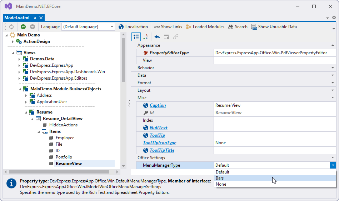Choose Bars in MenuManagerType dropdown list
This screenshot has width=339, height=201.
click(x=275, y=178)
